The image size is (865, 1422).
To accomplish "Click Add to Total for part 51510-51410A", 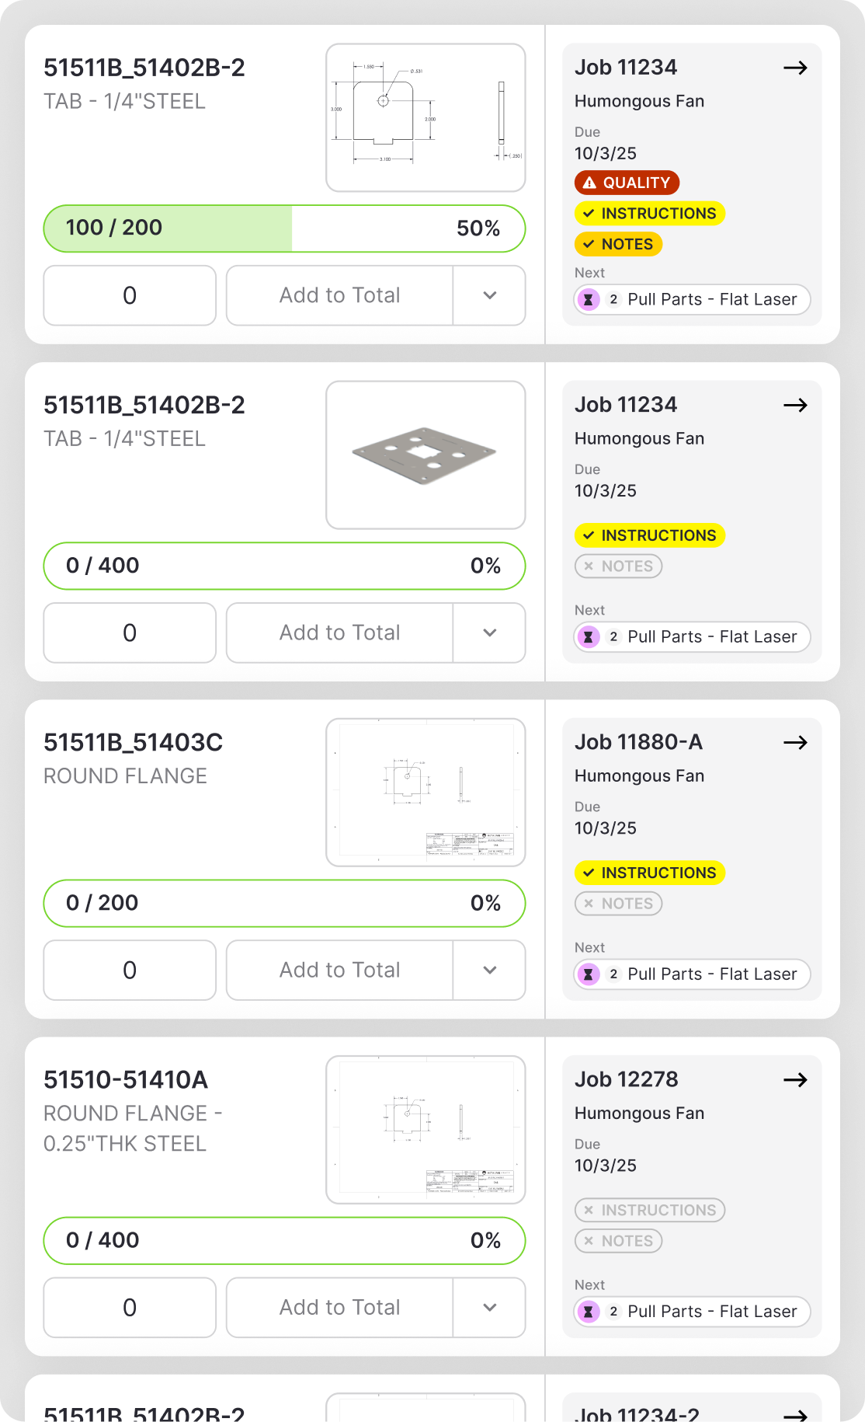I will [x=340, y=1307].
